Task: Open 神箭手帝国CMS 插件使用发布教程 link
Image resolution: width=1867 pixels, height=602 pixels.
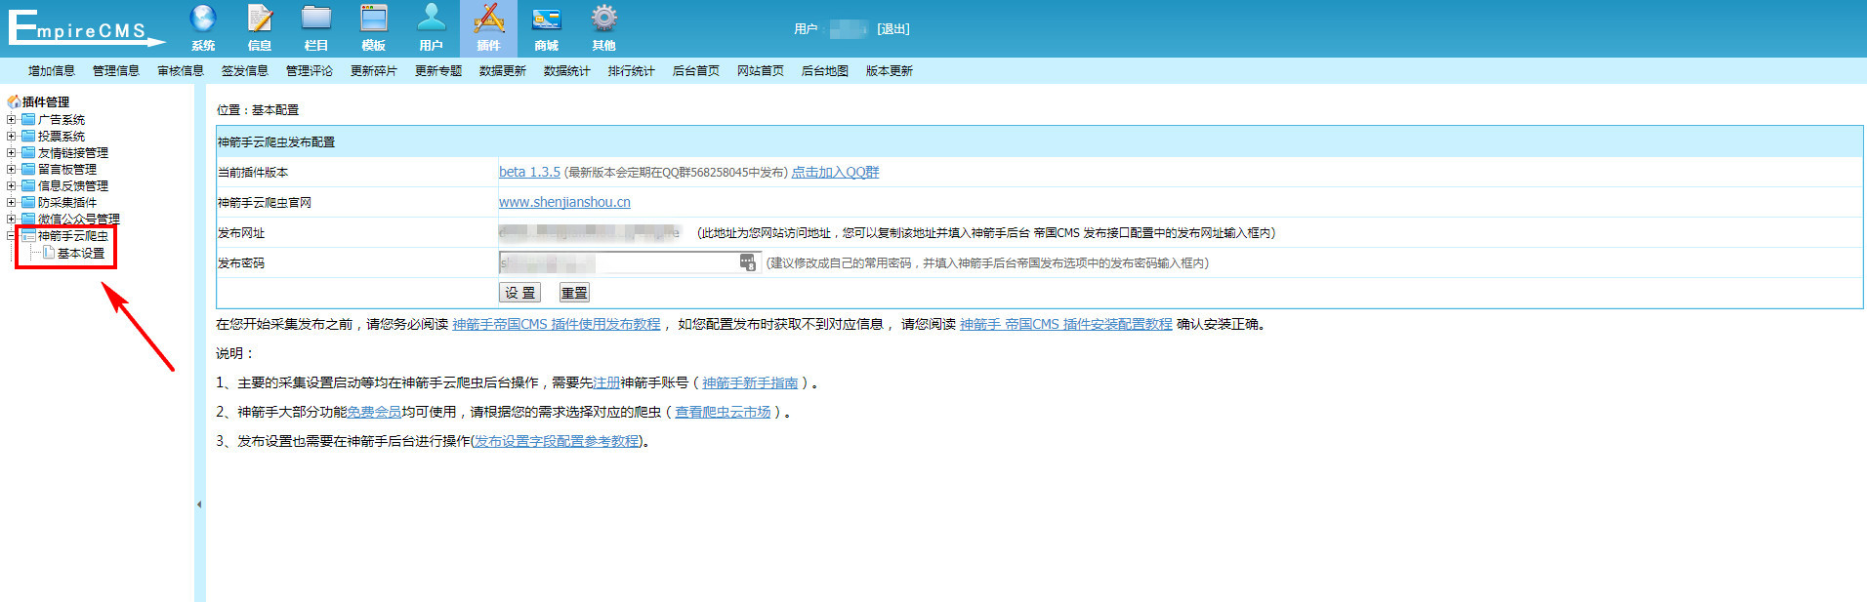Action: point(557,324)
